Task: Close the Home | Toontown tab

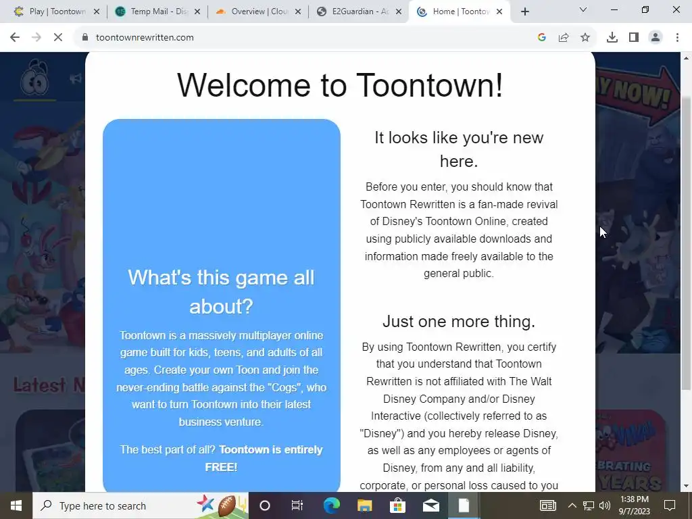Action: [499, 12]
